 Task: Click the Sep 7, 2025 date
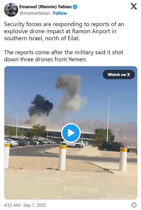(35, 205)
